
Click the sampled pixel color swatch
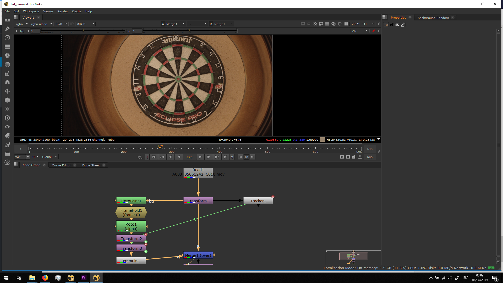322,140
